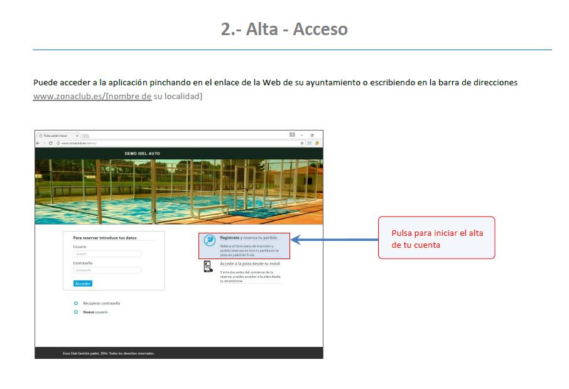Screen dimensions: 569x389
Task: Click the bullet icon beside Nuevo usuario
Action: click(x=76, y=312)
